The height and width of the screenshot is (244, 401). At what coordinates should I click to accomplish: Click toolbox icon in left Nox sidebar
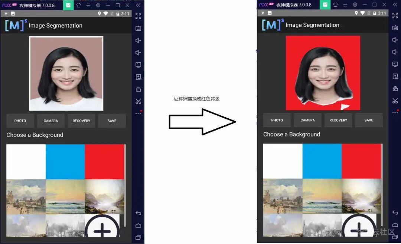[138, 89]
